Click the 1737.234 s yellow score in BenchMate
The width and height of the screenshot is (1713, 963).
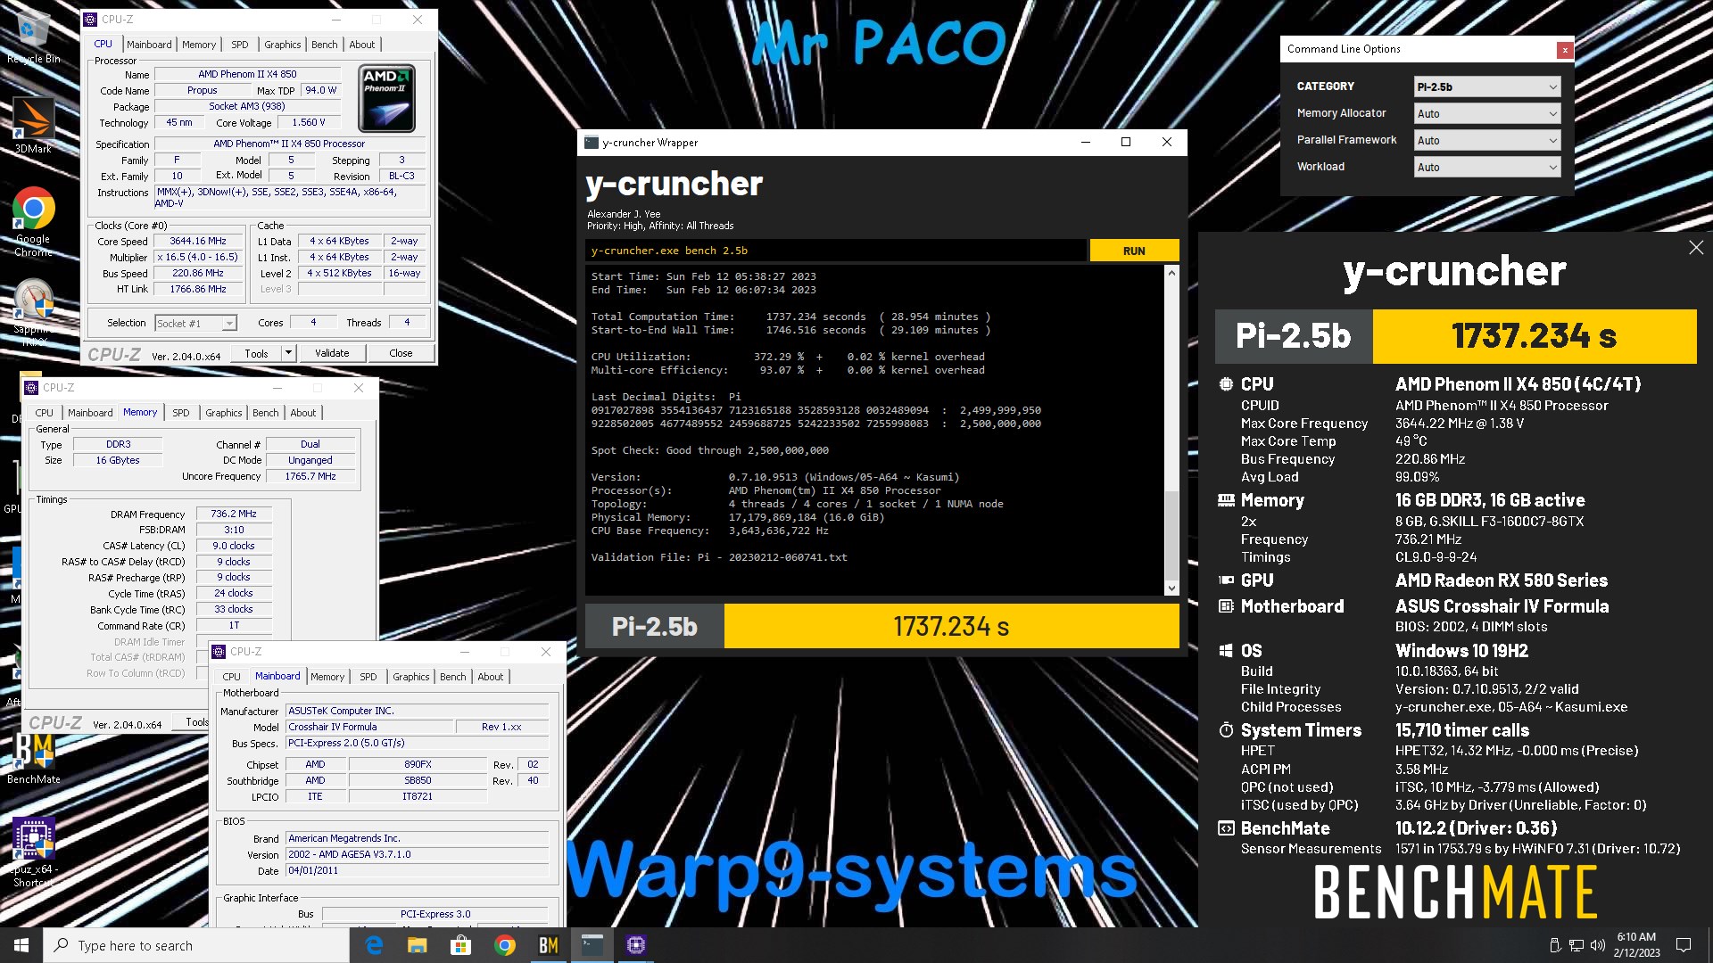(1535, 336)
